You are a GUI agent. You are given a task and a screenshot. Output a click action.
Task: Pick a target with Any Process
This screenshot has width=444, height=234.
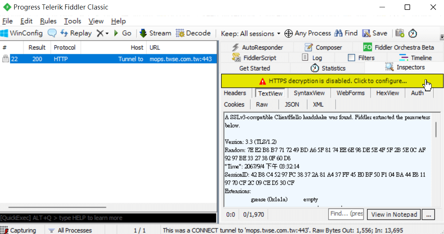point(308,33)
